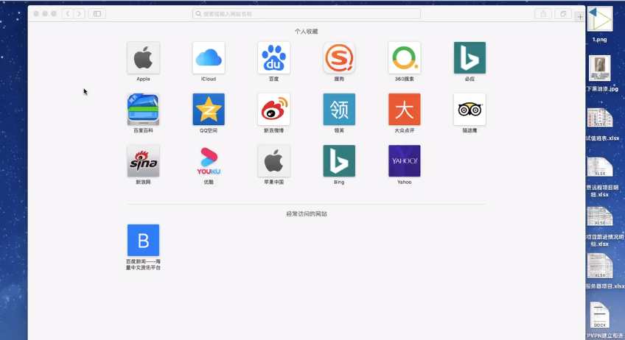
Task: Open the Yahoo favorite
Action: [404, 161]
